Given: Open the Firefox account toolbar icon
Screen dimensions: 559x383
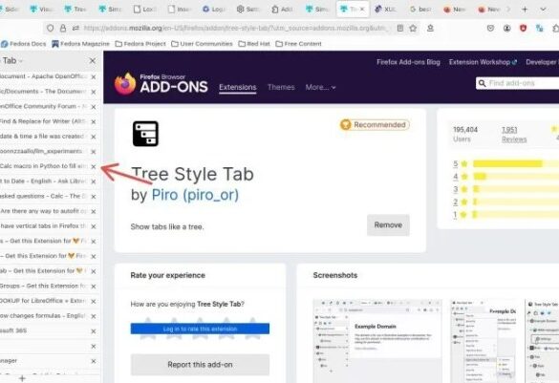Looking at the screenshot, I should (x=506, y=28).
